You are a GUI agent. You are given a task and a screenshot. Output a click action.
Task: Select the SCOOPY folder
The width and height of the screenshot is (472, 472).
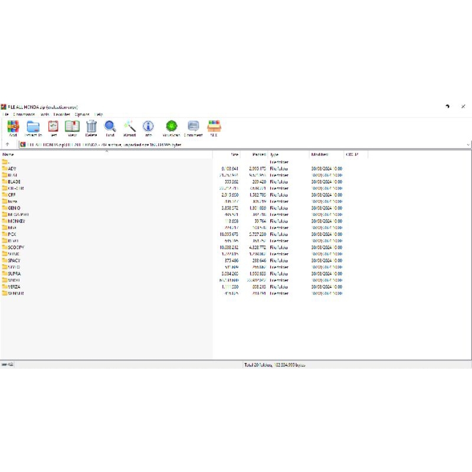[x=16, y=247]
